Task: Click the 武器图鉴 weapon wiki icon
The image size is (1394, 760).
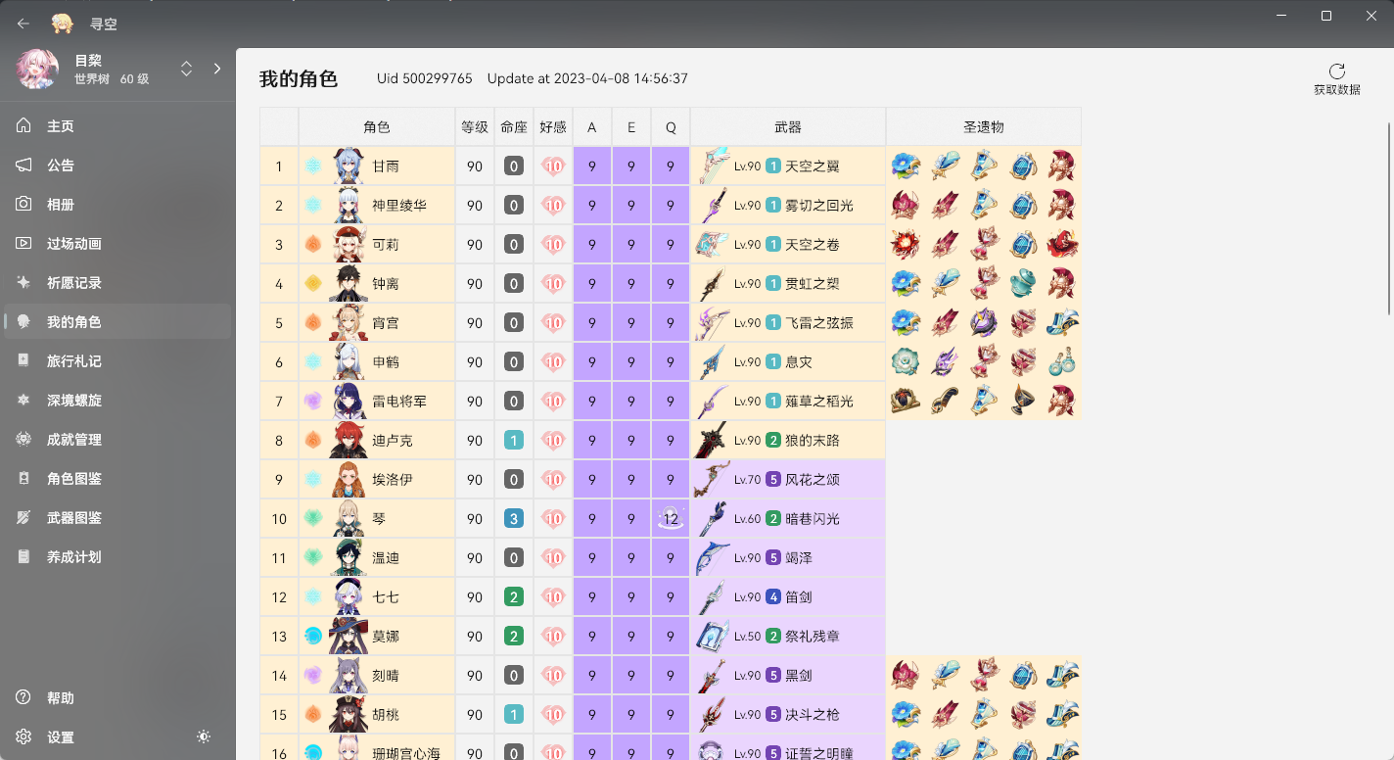Action: (x=23, y=518)
